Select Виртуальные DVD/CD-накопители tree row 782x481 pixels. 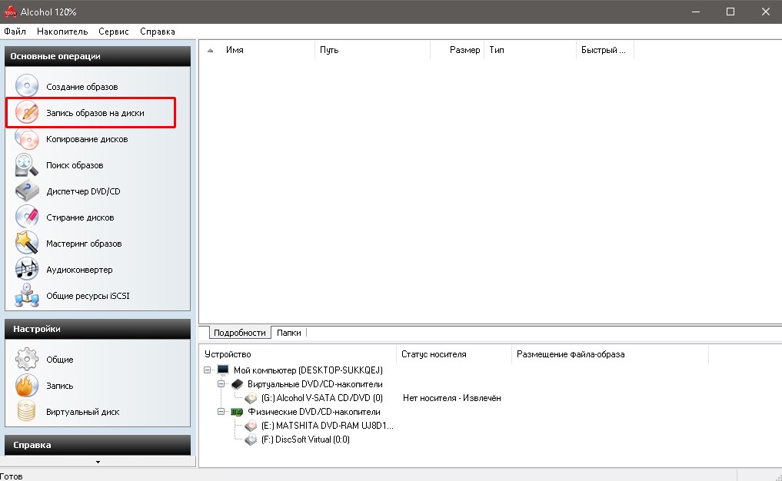coord(315,384)
